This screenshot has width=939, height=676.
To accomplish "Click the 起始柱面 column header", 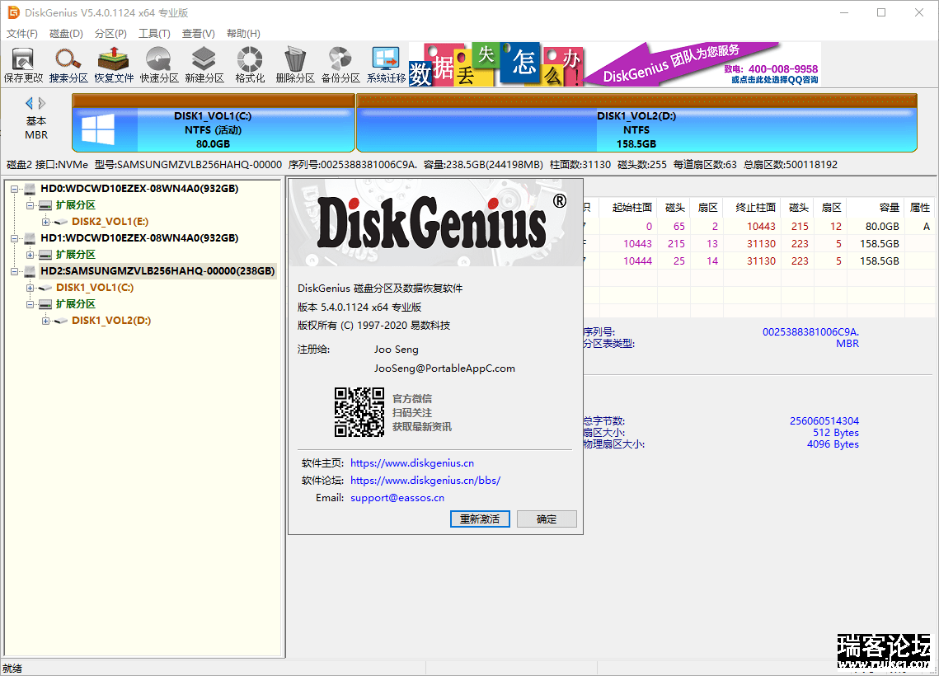I will coord(631,207).
